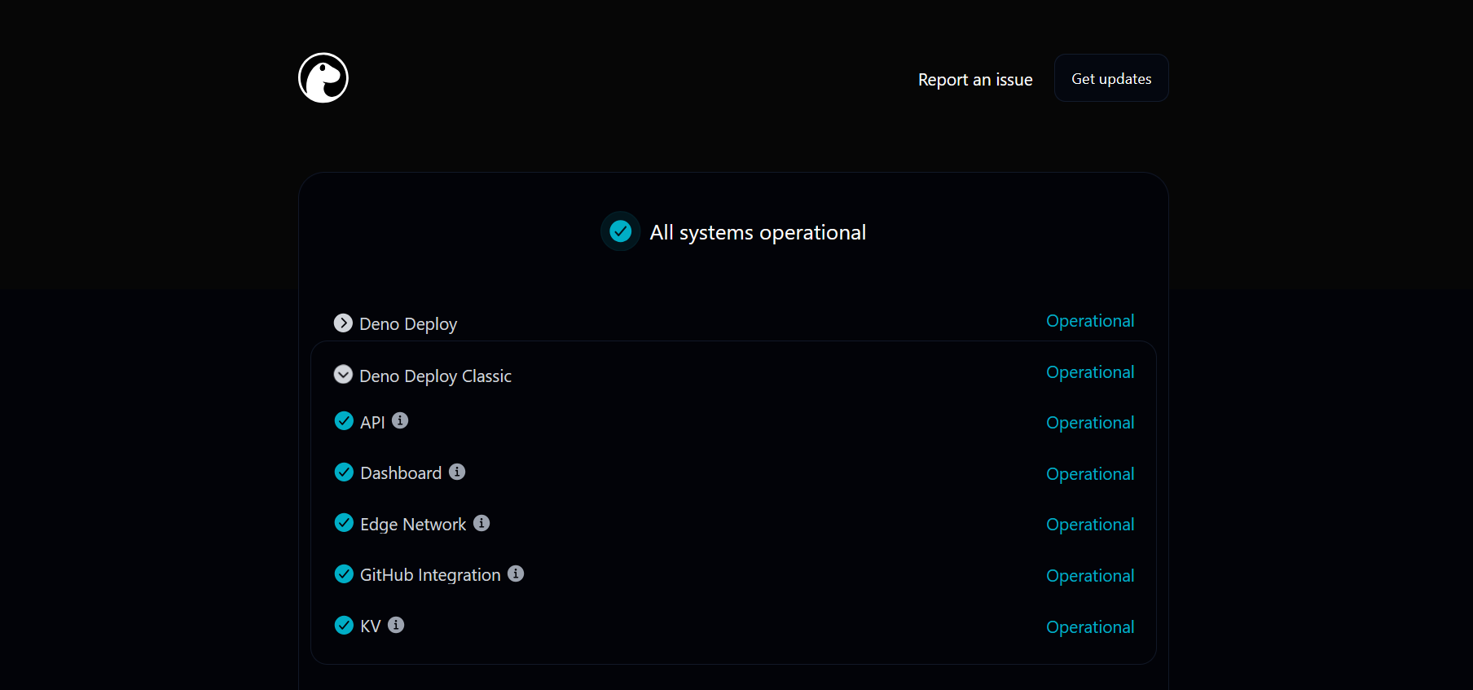Click the GitHub Integration info icon
This screenshot has height=690, width=1473.
[x=516, y=574]
